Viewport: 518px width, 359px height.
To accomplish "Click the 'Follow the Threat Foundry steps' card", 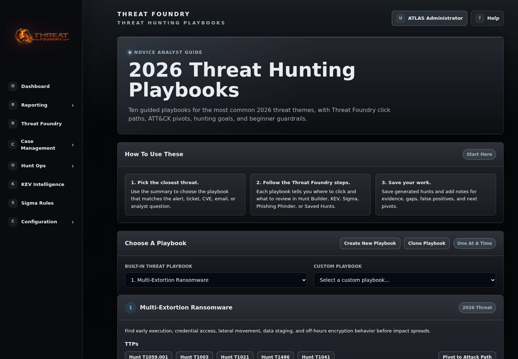I will (x=310, y=195).
